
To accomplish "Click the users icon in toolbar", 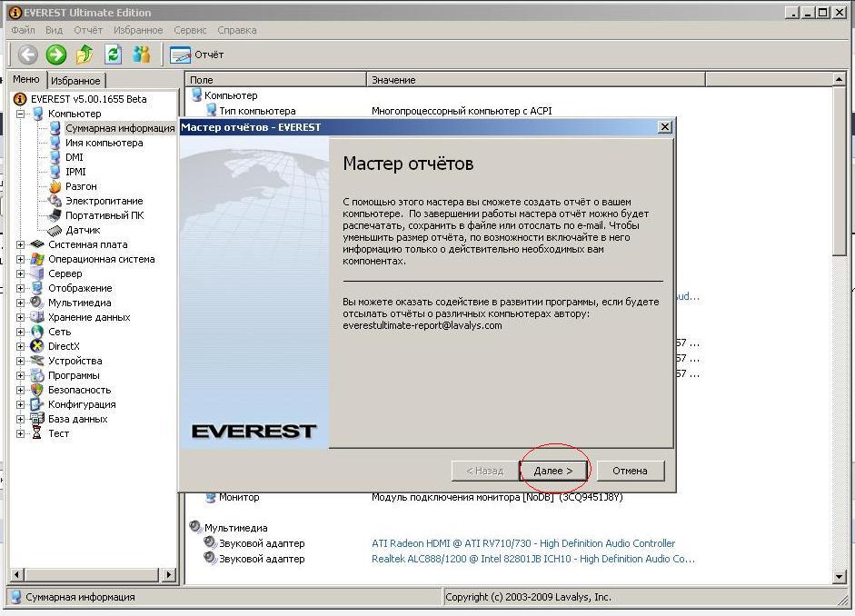I will (x=141, y=55).
